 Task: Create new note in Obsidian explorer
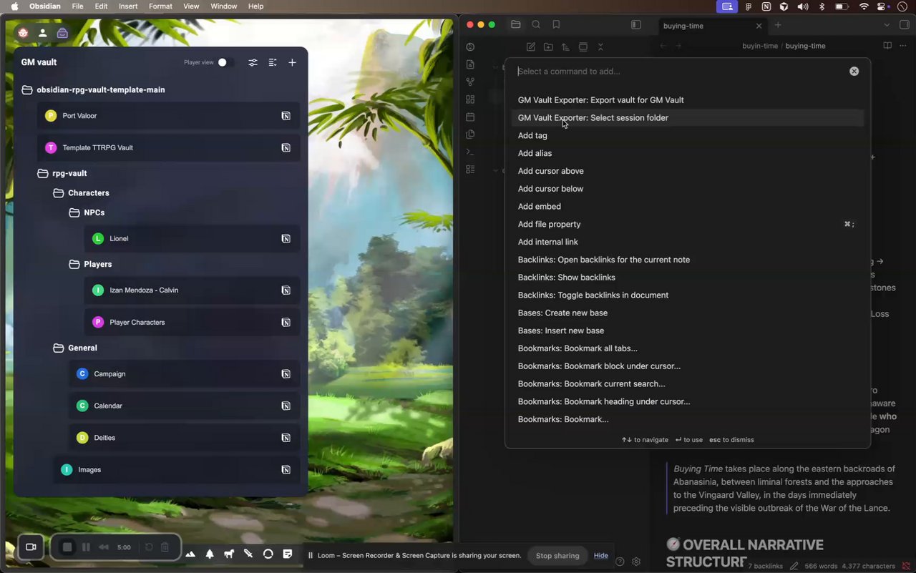531,47
